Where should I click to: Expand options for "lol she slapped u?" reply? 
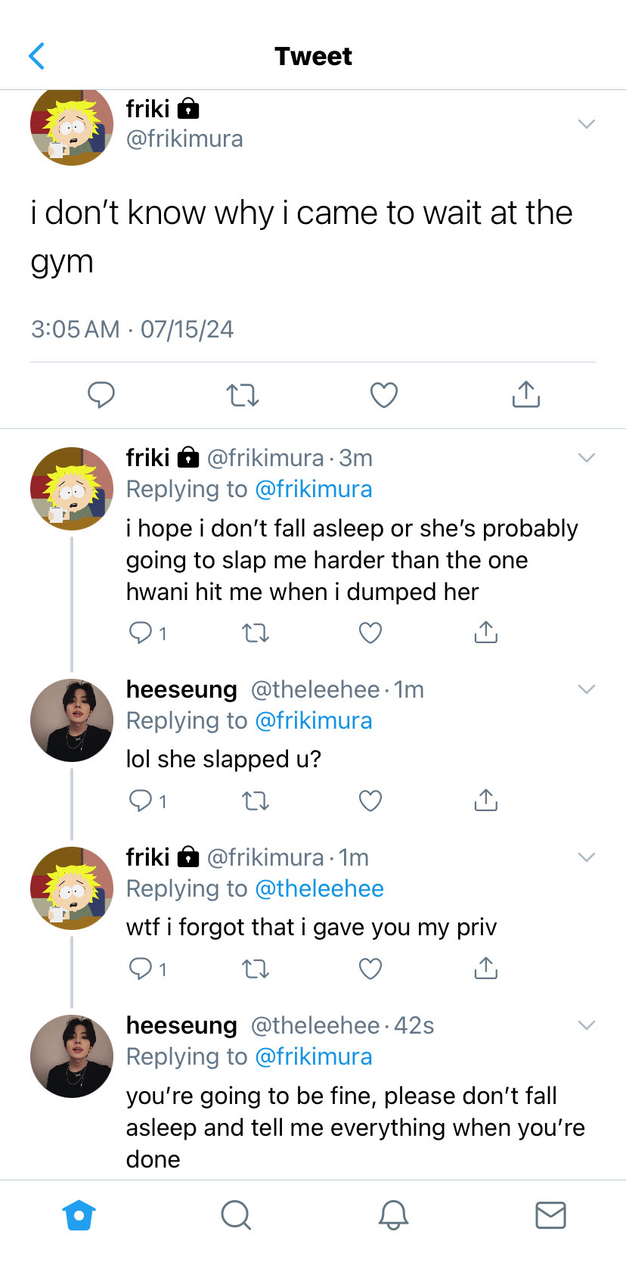tap(587, 689)
